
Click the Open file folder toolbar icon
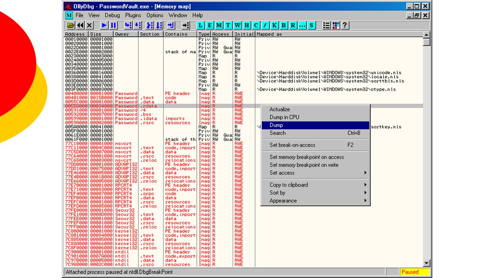click(70, 25)
